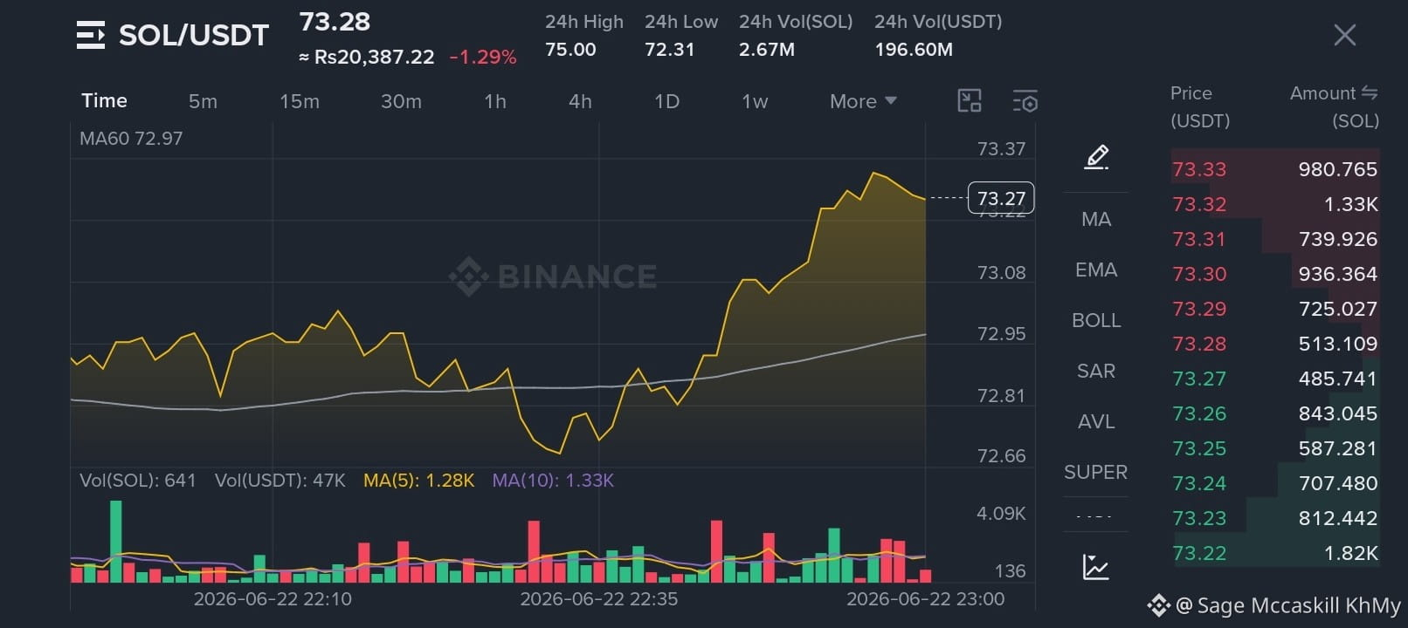Click the 24h High value 75.00
Image resolution: width=1408 pixels, height=628 pixels.
570,50
